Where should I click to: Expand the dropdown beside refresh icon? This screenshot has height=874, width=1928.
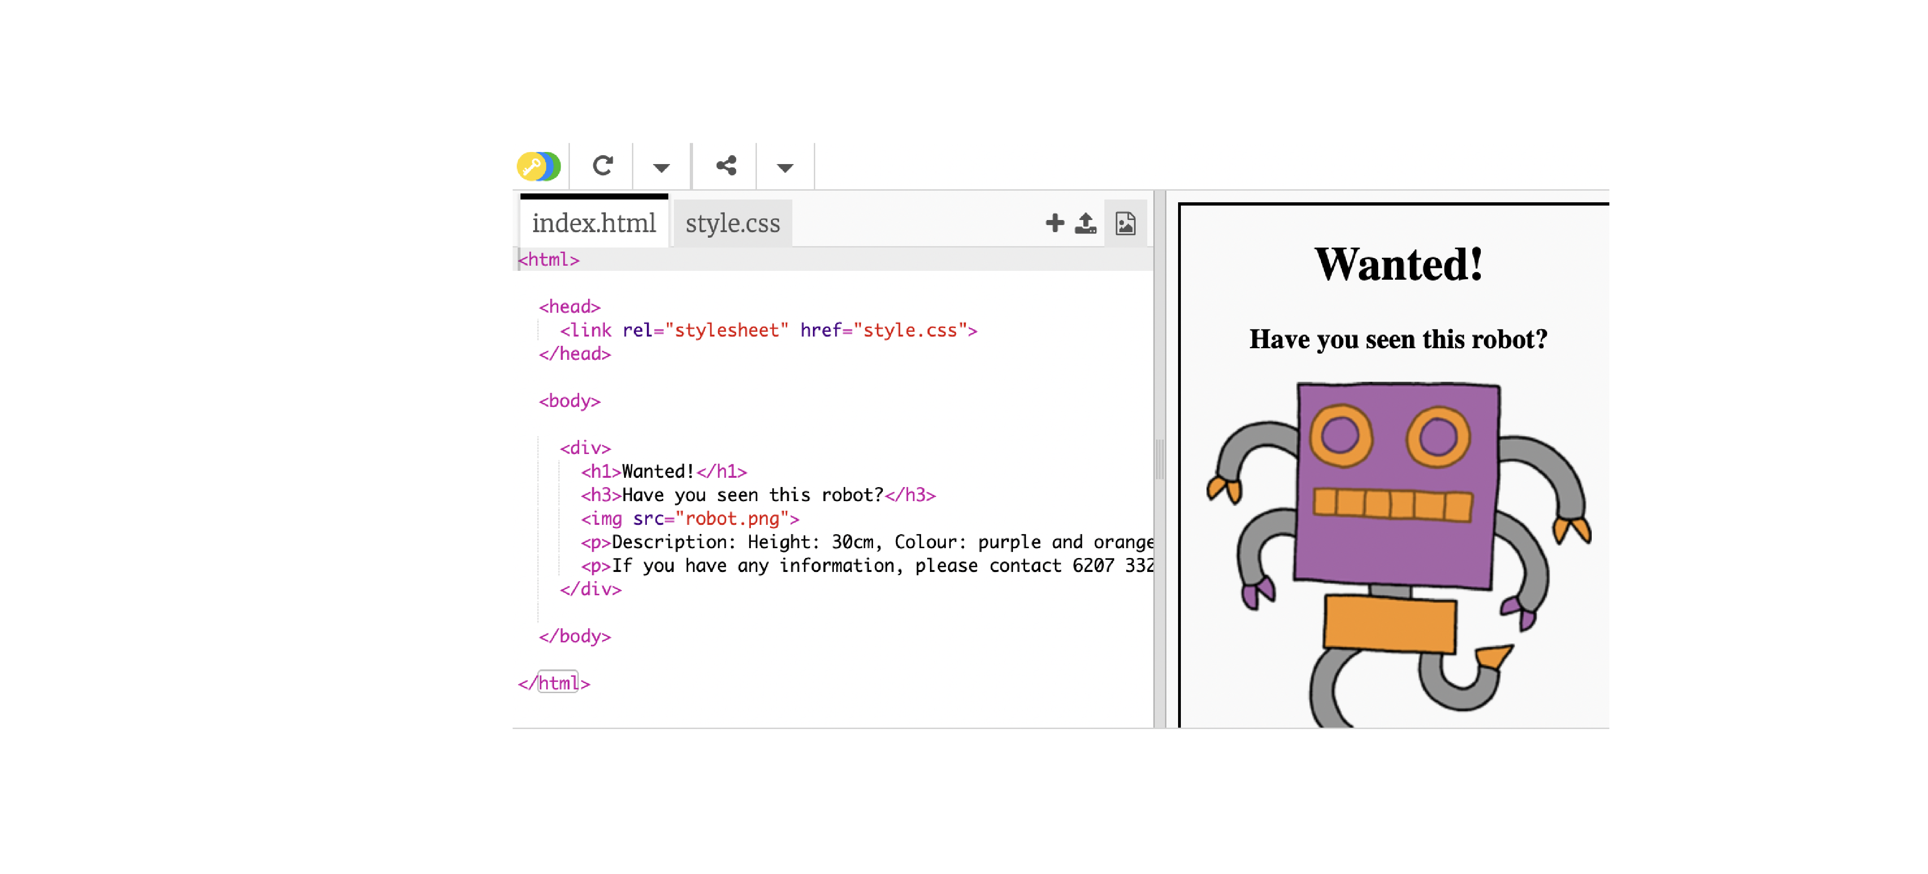pyautogui.click(x=661, y=168)
